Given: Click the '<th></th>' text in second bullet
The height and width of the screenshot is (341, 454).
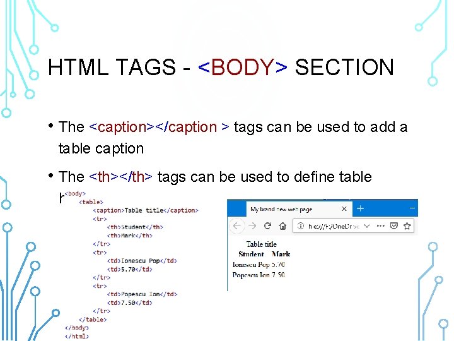Looking at the screenshot, I should (x=120, y=177).
